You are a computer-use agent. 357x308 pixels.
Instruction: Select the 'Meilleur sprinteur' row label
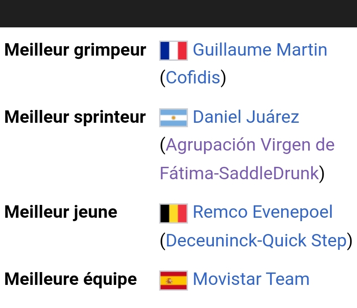[x=75, y=117]
